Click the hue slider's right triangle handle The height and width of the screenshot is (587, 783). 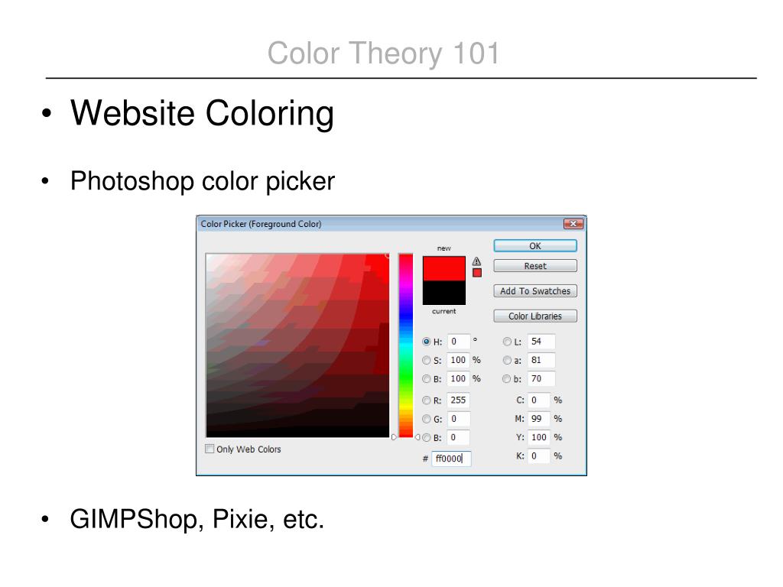[417, 437]
